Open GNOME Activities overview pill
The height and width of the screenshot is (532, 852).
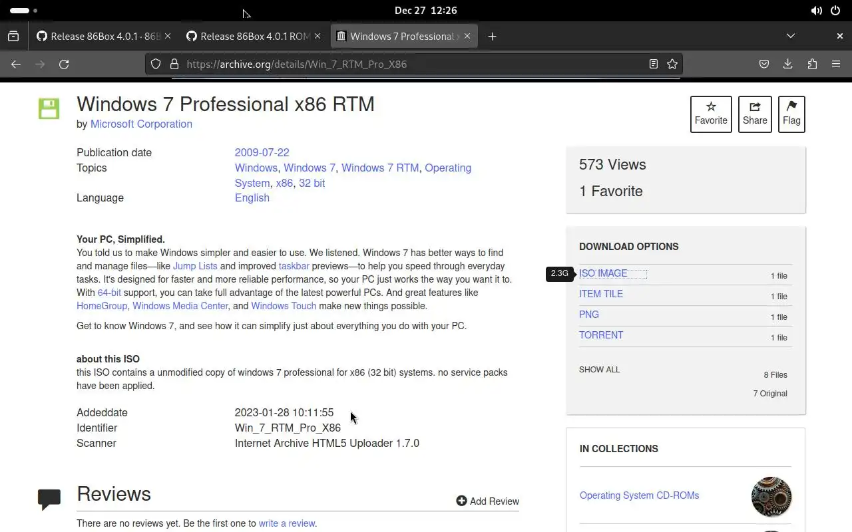pos(24,11)
